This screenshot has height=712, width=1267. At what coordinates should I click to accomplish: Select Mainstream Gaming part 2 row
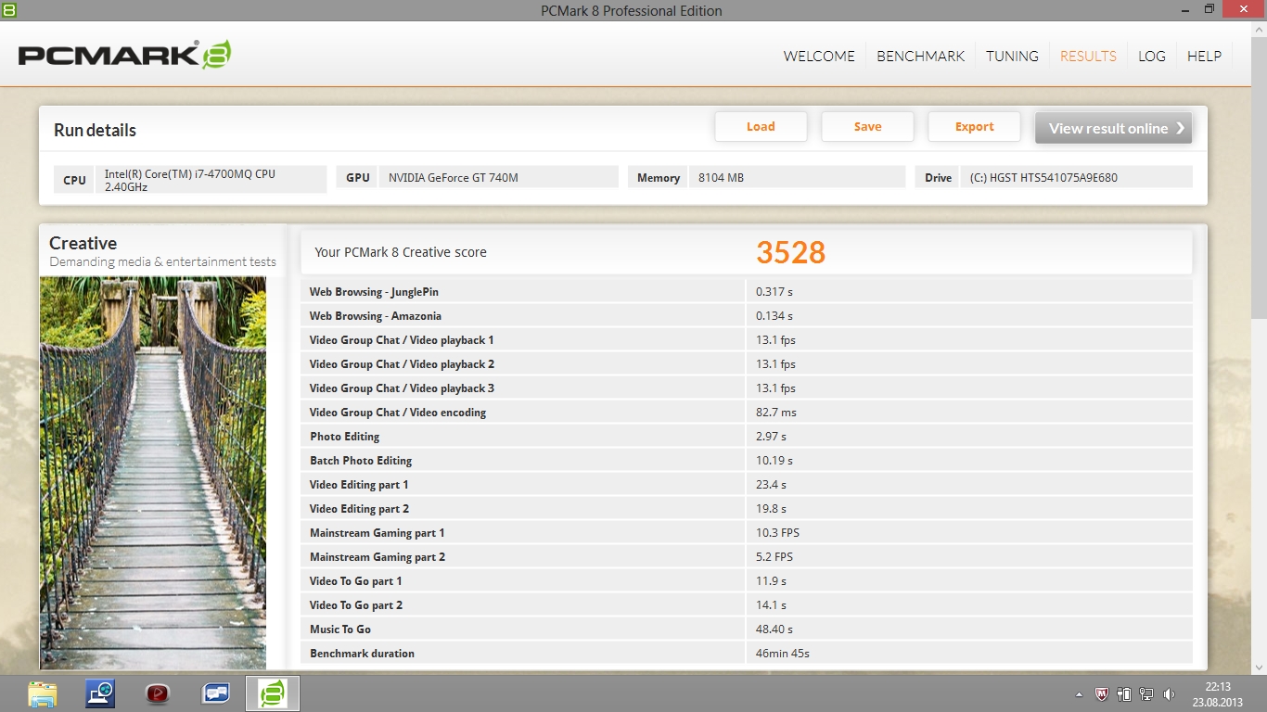click(x=747, y=557)
